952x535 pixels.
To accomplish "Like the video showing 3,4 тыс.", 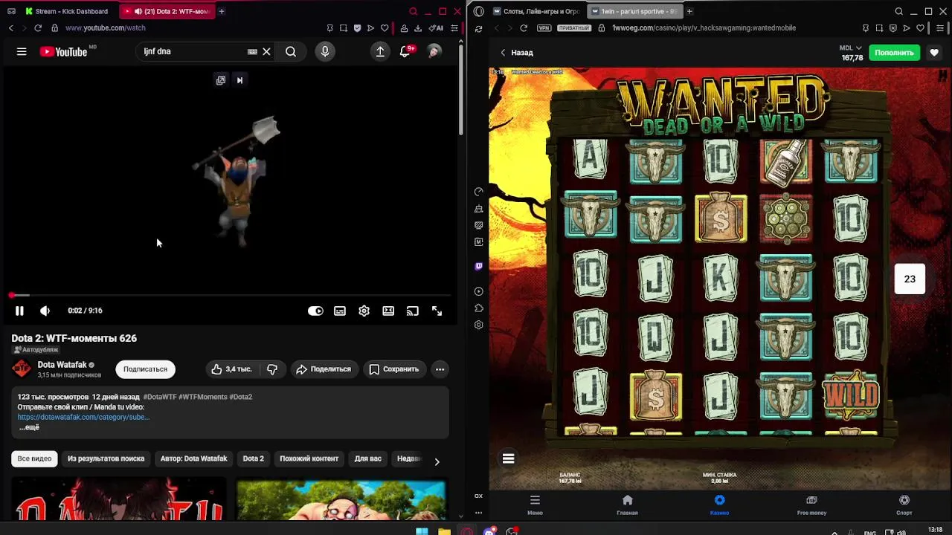I will pos(232,369).
